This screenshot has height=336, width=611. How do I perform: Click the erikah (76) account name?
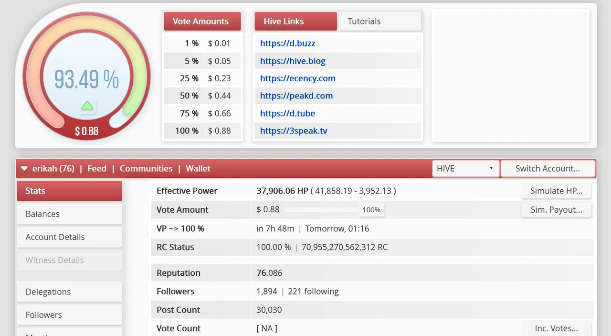53,169
